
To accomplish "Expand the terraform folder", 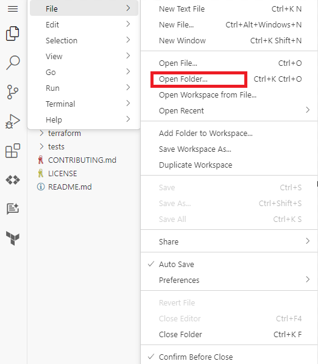I will 65,134.
